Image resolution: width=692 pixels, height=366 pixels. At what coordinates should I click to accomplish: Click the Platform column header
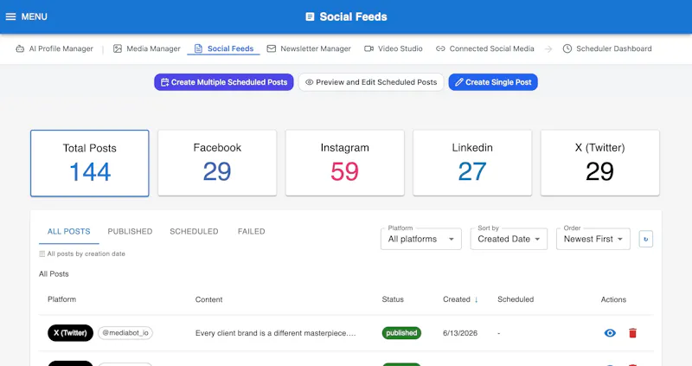[61, 299]
